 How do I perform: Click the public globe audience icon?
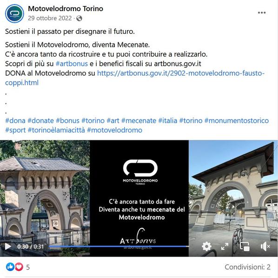point(79,18)
